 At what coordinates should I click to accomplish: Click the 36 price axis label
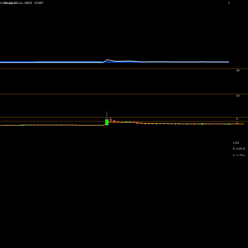(238, 70)
